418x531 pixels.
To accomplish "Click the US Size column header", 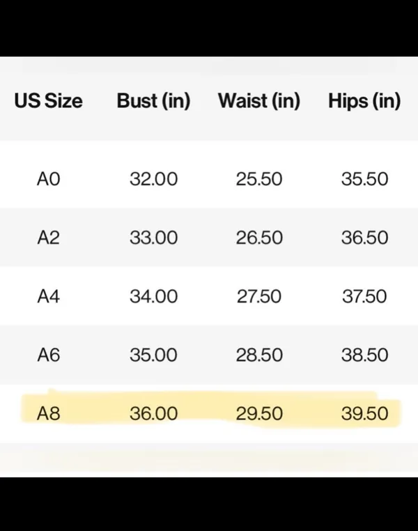I will coord(48,100).
